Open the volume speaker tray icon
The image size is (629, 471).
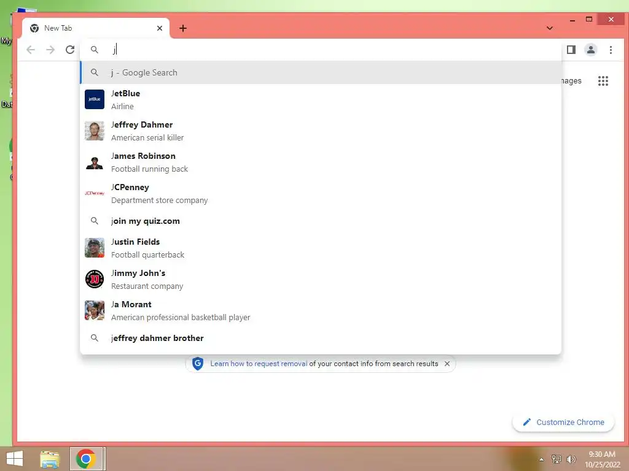click(x=571, y=459)
